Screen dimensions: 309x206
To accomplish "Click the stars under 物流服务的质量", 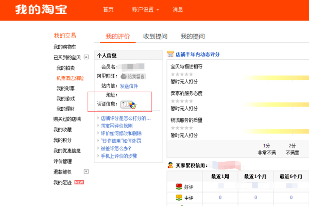I will click(x=182, y=128).
